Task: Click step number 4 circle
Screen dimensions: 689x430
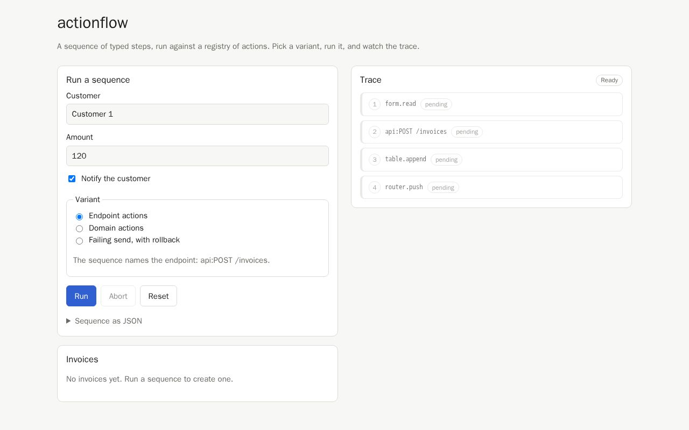Action: click(x=375, y=188)
